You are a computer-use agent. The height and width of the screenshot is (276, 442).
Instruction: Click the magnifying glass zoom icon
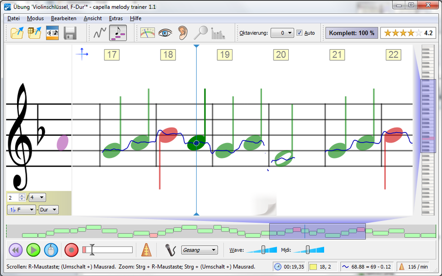[200, 33]
